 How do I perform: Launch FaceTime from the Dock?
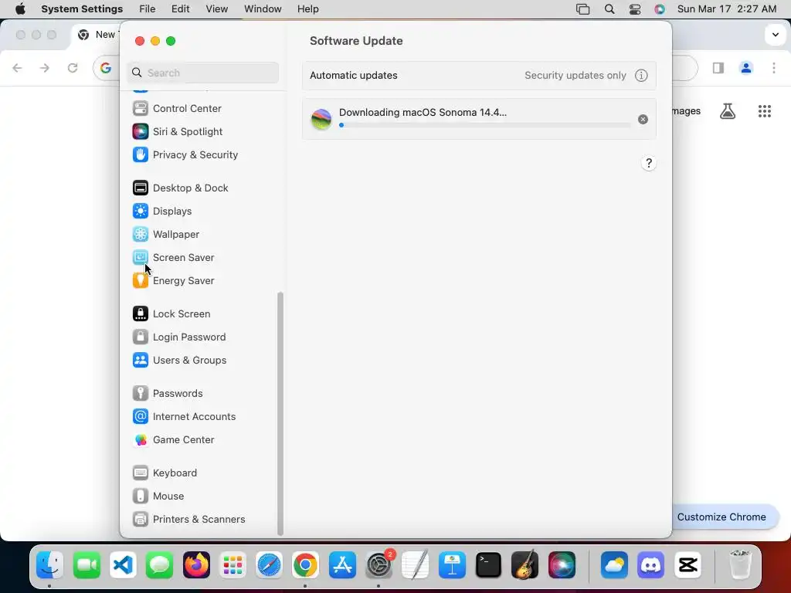click(87, 564)
